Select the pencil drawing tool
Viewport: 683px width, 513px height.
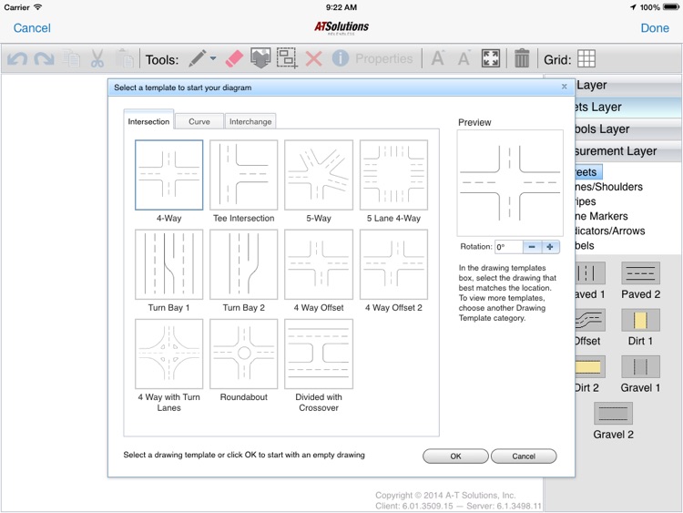(197, 59)
